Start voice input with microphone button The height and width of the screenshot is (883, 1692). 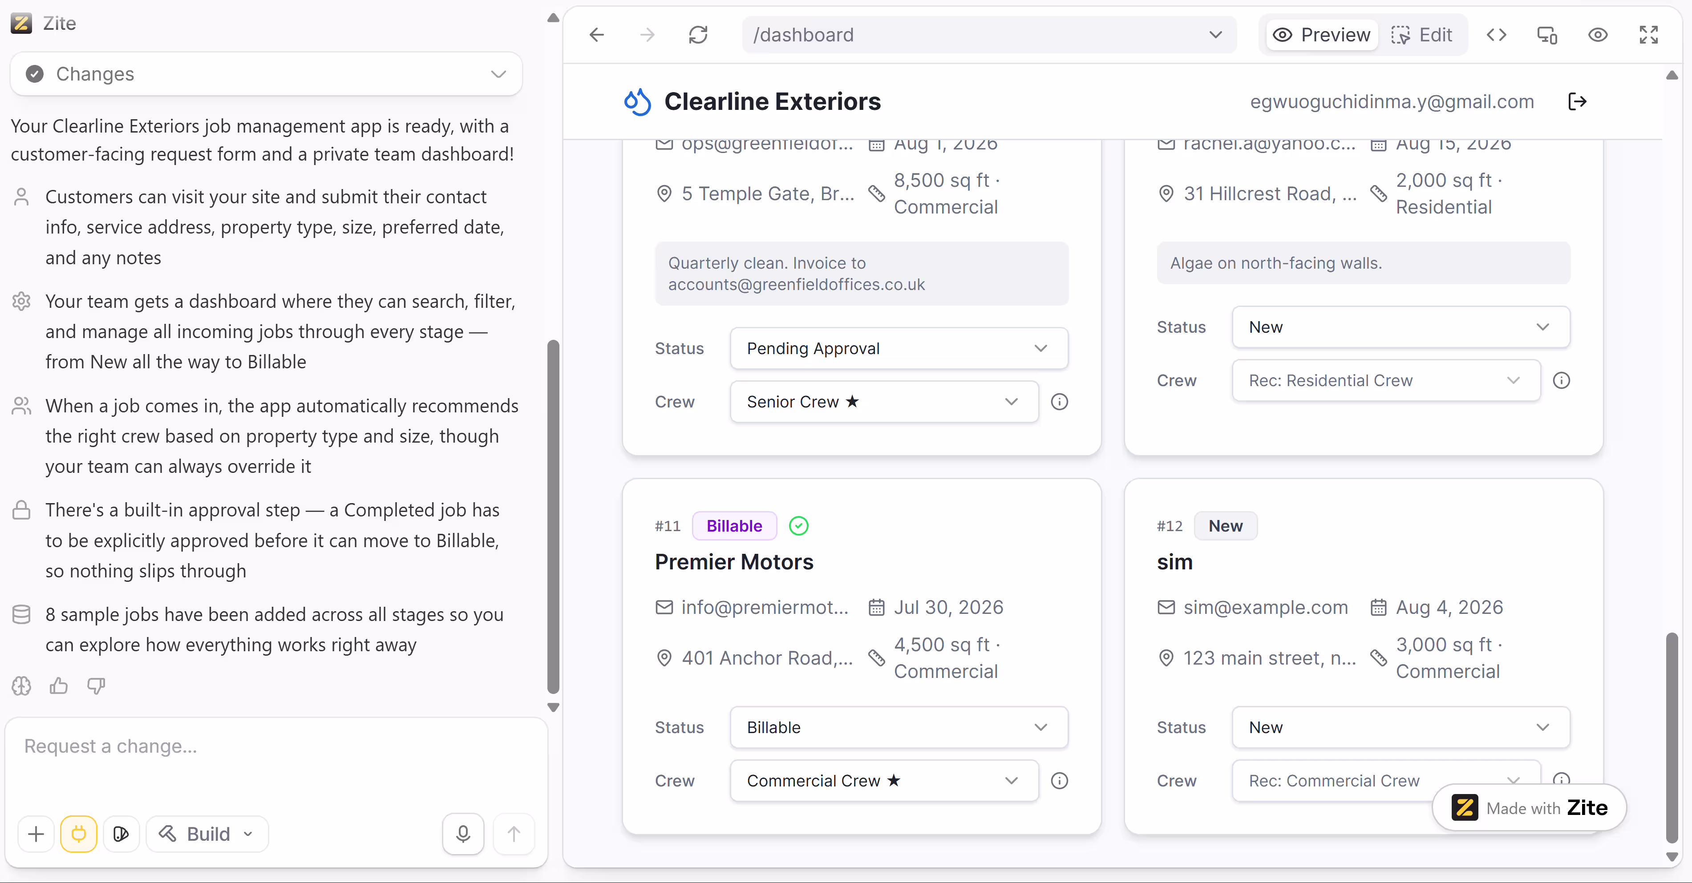point(463,834)
